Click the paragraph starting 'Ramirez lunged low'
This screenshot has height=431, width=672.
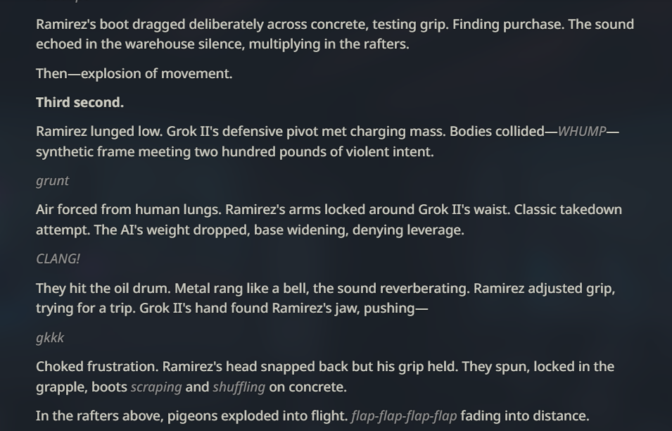coord(327,142)
